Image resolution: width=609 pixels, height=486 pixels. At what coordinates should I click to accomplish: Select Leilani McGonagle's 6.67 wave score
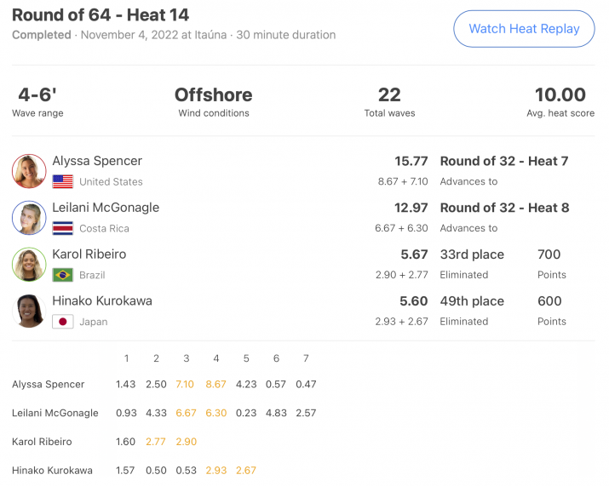(x=186, y=413)
